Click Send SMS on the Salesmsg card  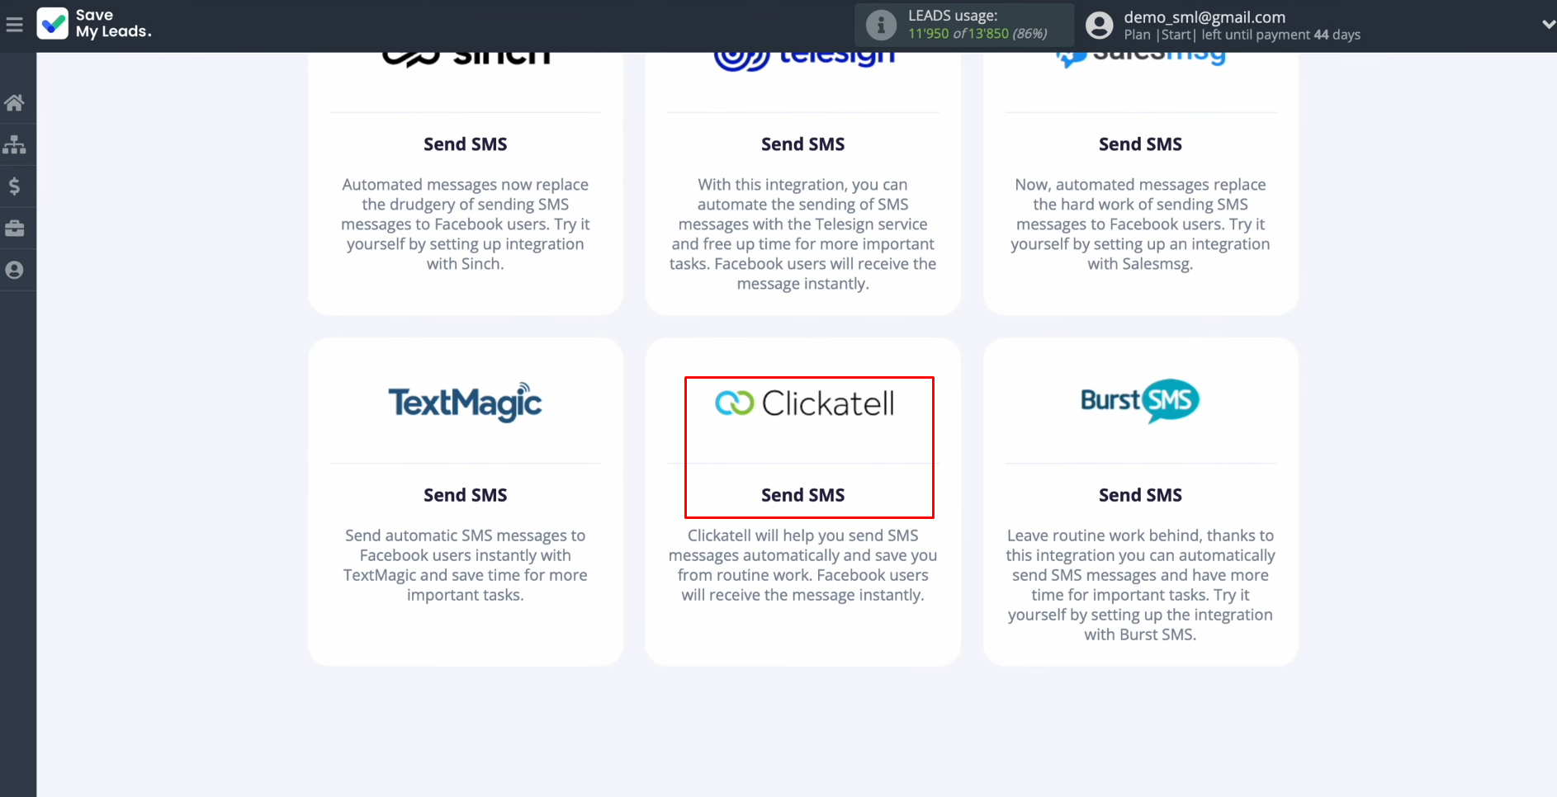coord(1140,144)
